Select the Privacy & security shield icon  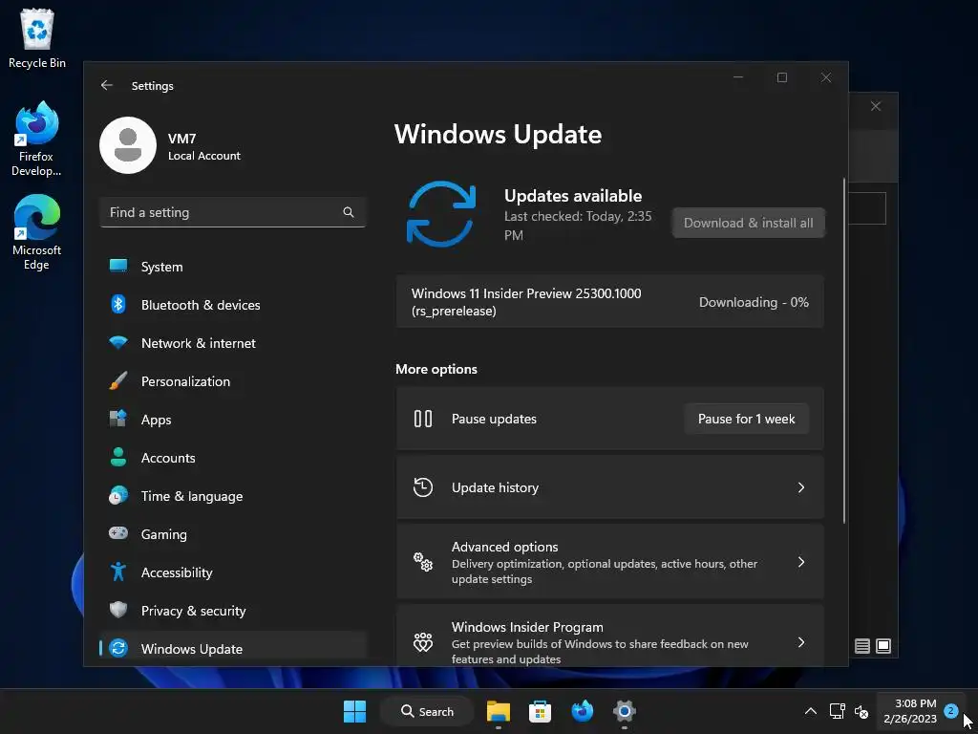coord(117,610)
